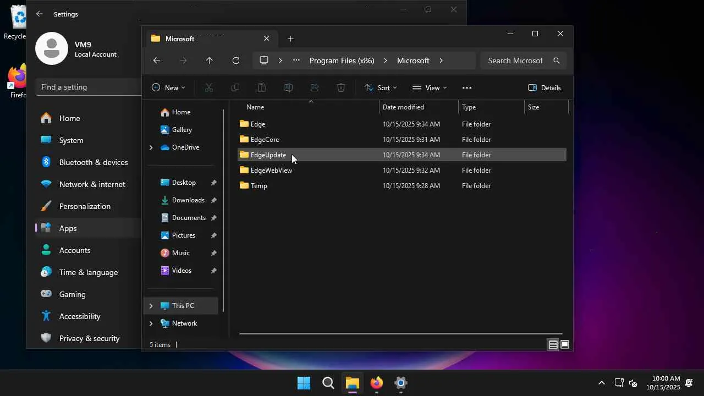Click the Share toolbar icon
The width and height of the screenshot is (704, 396).
(315, 87)
